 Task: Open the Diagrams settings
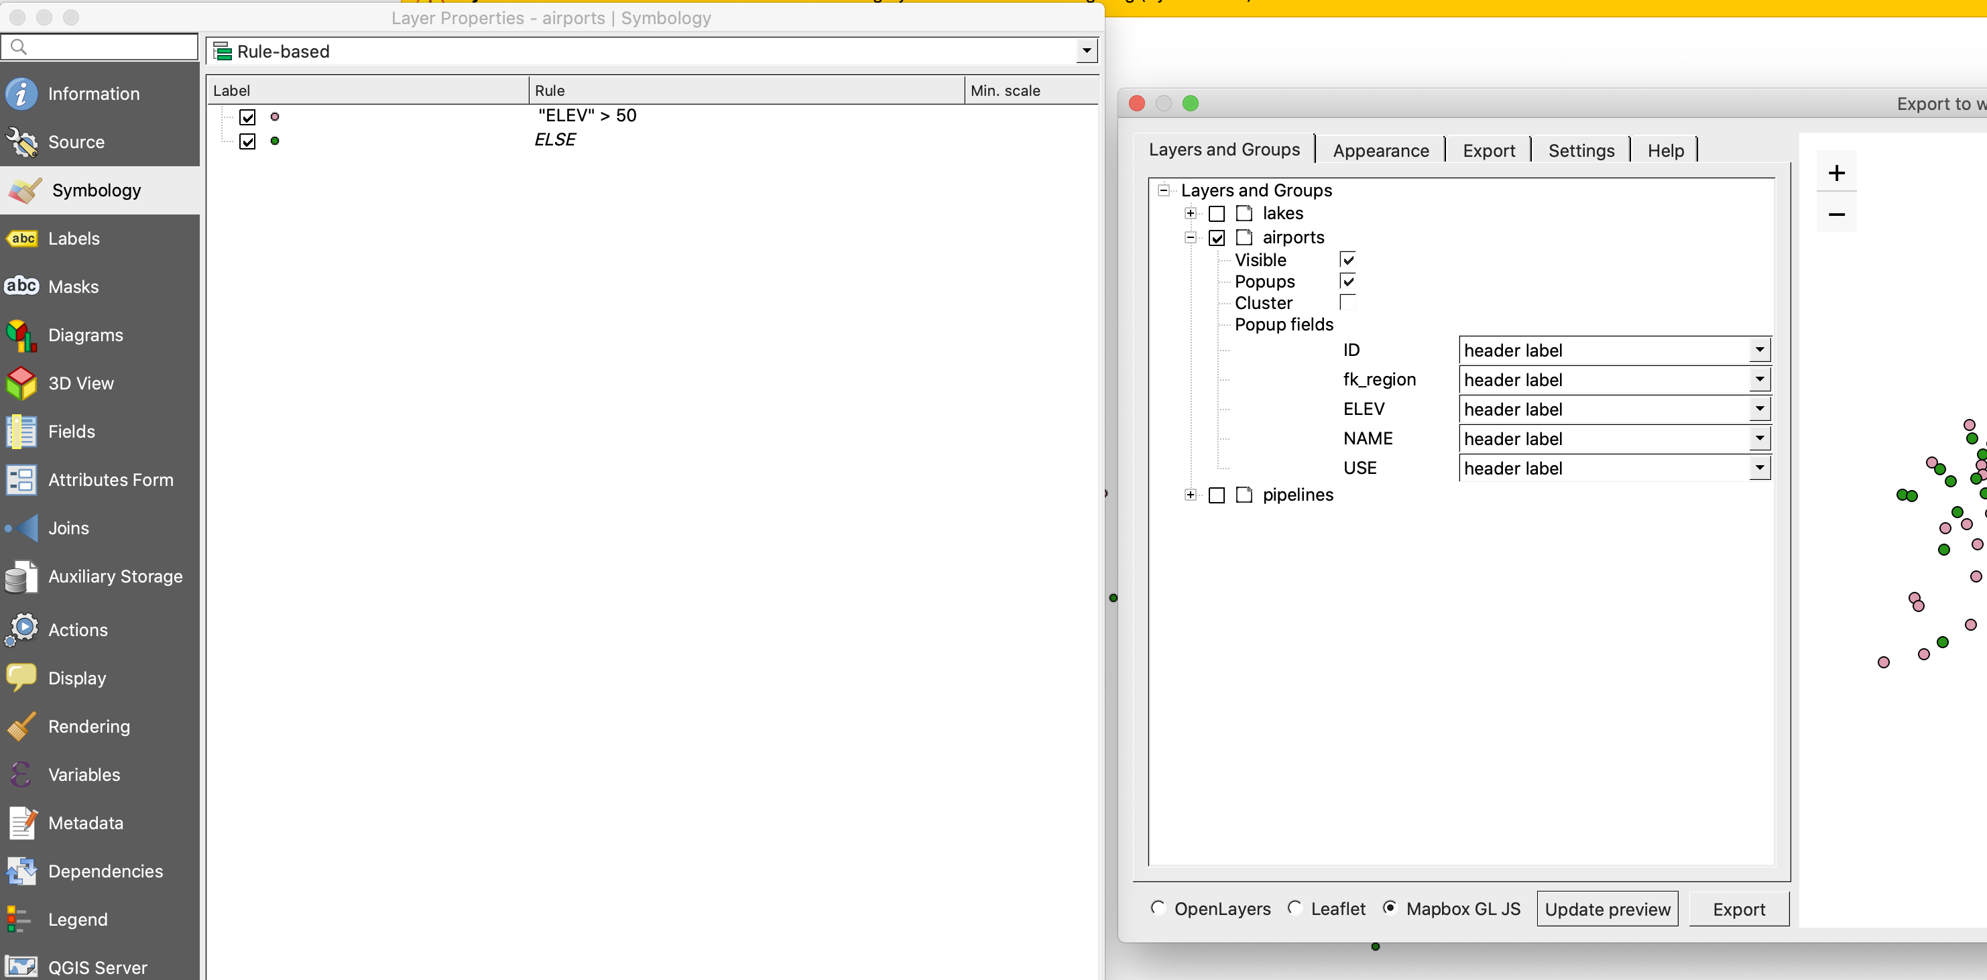coord(85,334)
